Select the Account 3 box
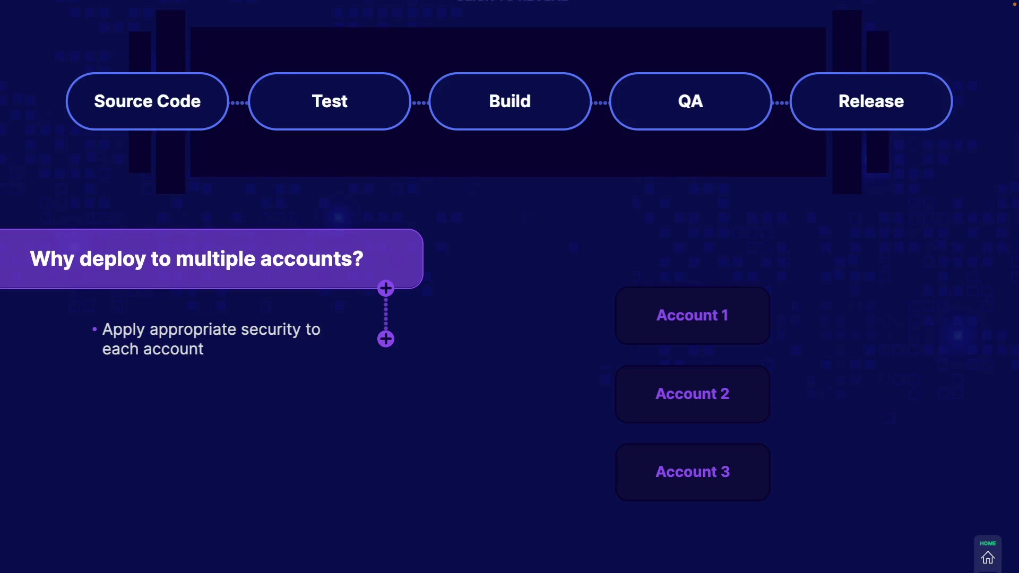The height and width of the screenshot is (573, 1019). [692, 472]
